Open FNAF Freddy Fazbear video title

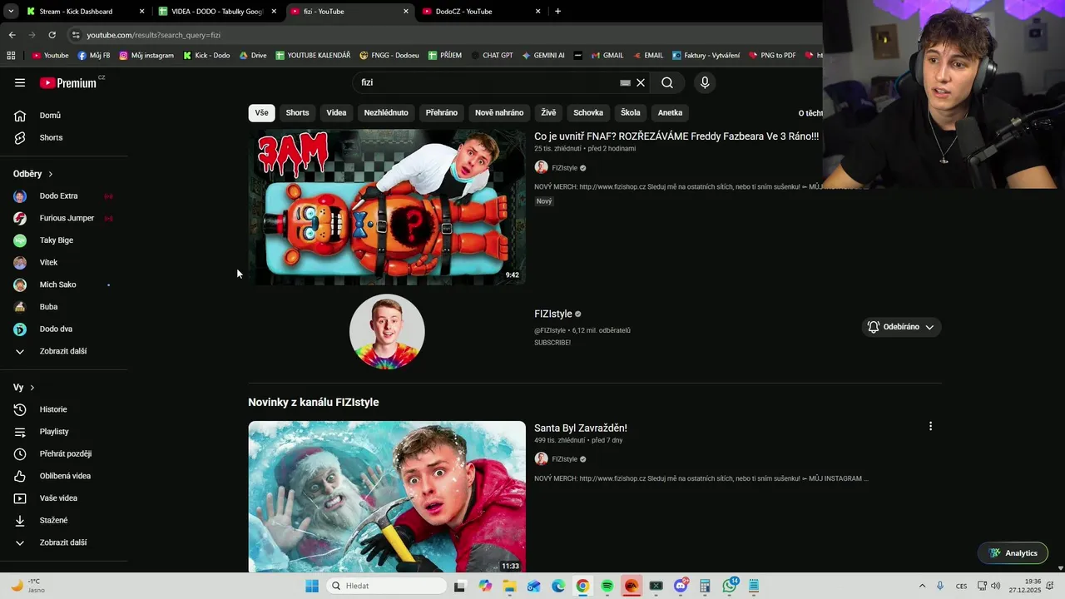pos(676,136)
